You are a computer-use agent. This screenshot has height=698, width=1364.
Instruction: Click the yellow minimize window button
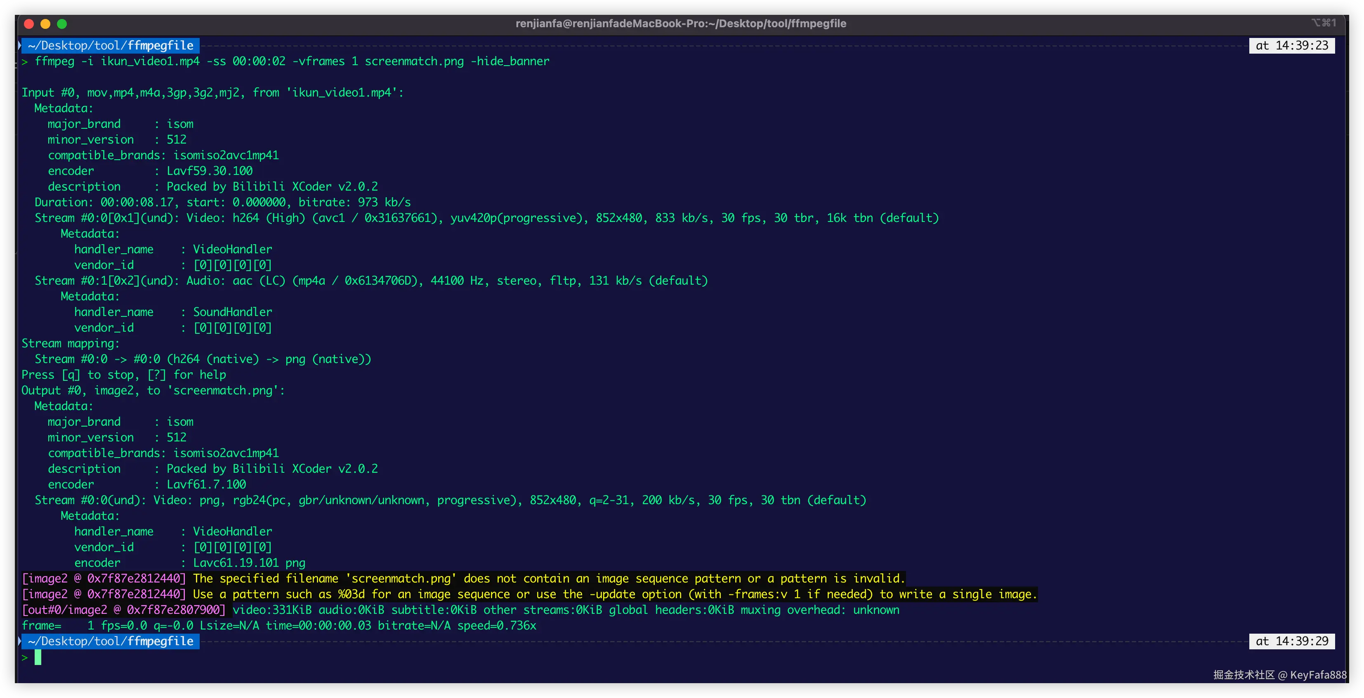pyautogui.click(x=45, y=24)
